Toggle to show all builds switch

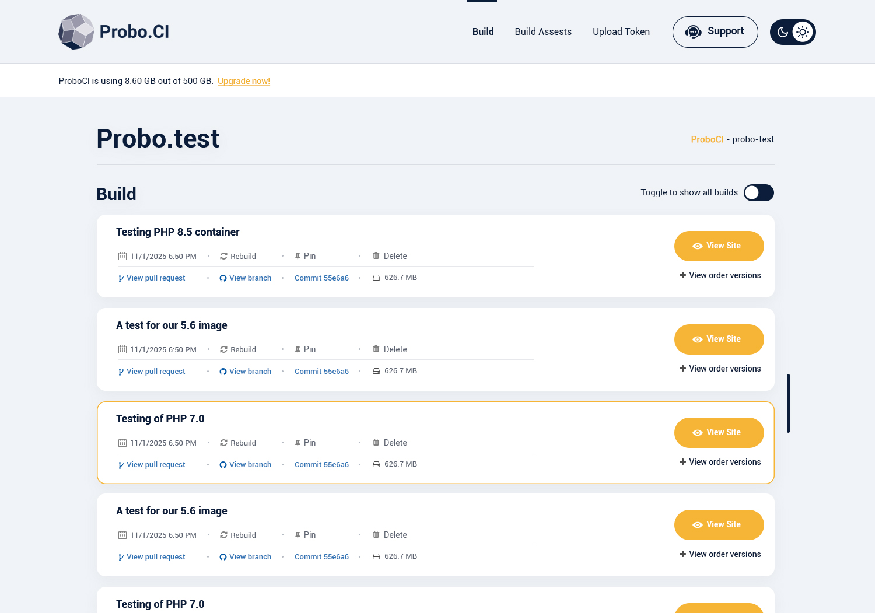coord(758,192)
